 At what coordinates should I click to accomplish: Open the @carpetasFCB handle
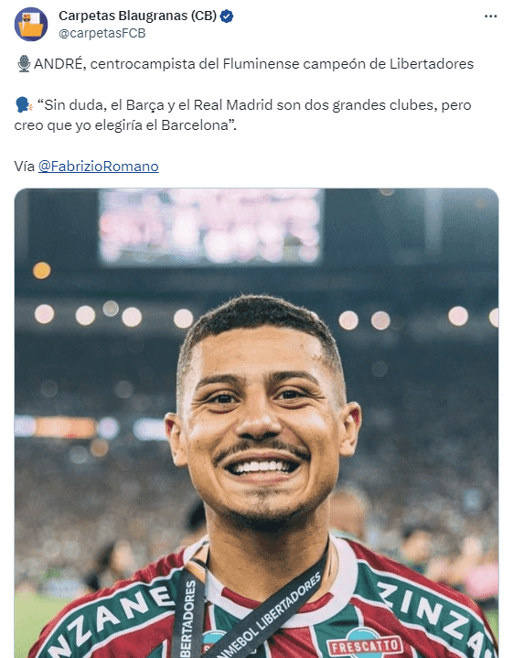coord(102,33)
